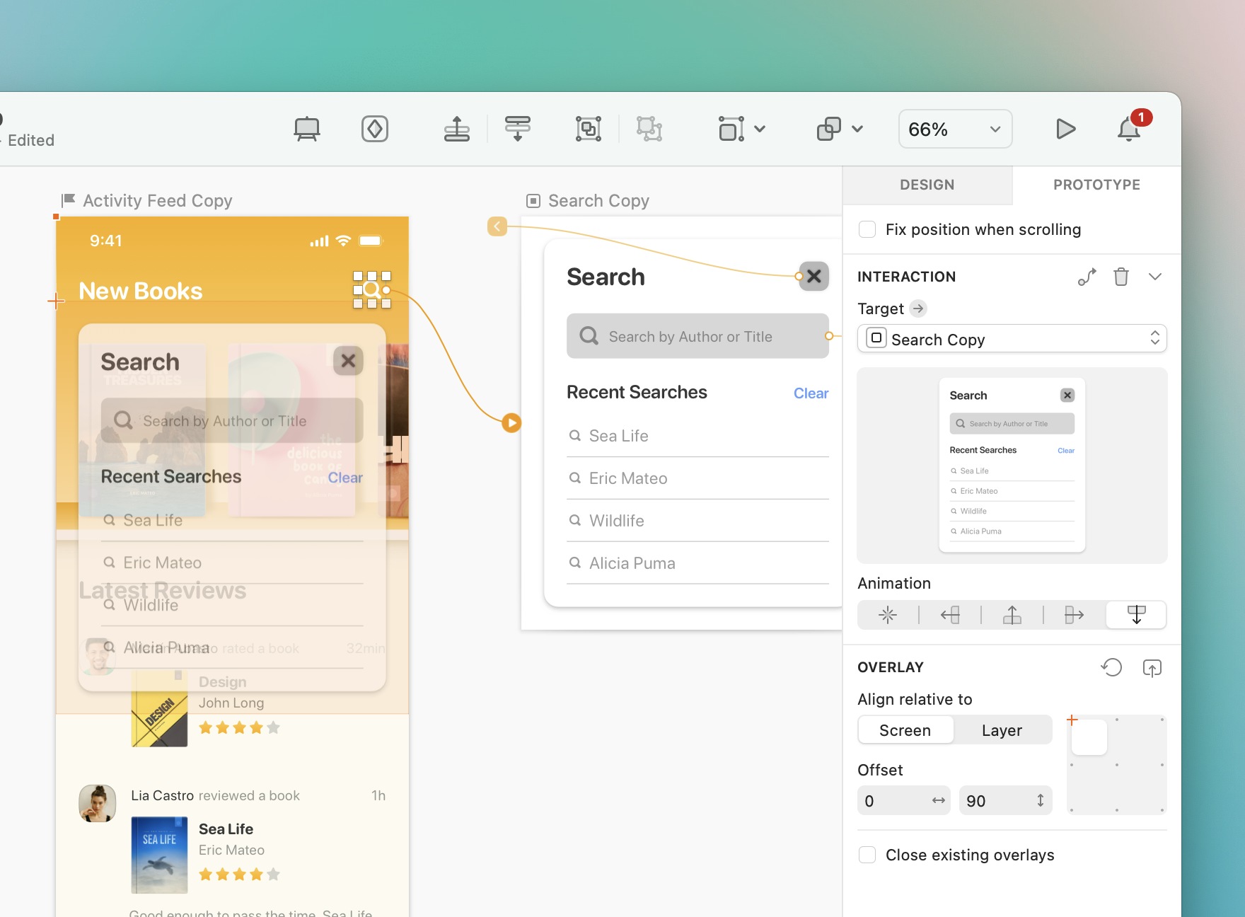Enable Fix position when scrolling
Image resolution: width=1245 pixels, height=917 pixels.
pyautogui.click(x=867, y=229)
